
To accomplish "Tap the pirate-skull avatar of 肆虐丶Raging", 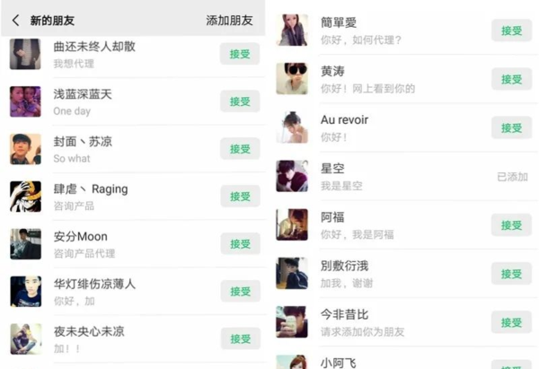I will tap(25, 197).
